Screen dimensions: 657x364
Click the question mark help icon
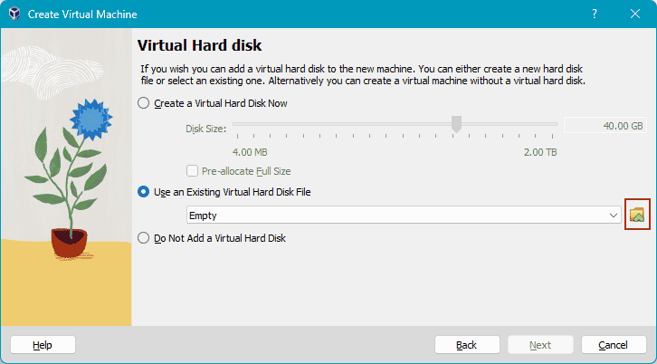[595, 14]
